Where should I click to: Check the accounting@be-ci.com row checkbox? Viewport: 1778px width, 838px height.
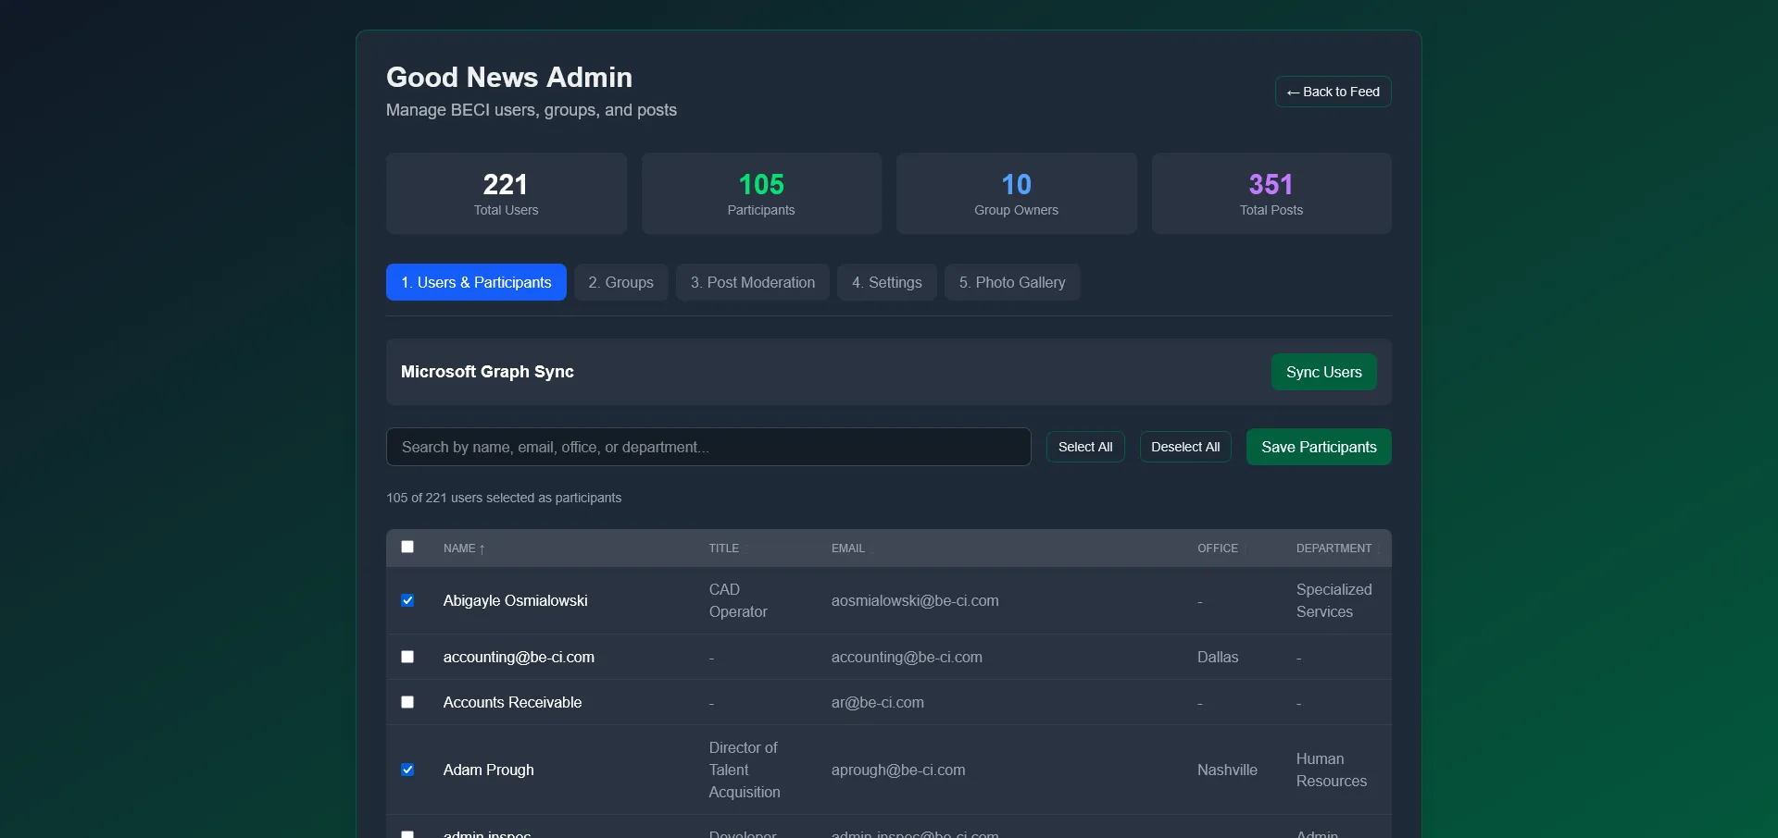[407, 657]
